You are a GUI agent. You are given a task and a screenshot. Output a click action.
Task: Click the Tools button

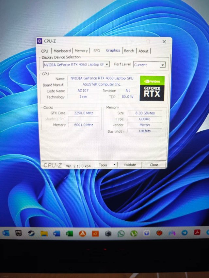[x=103, y=165]
